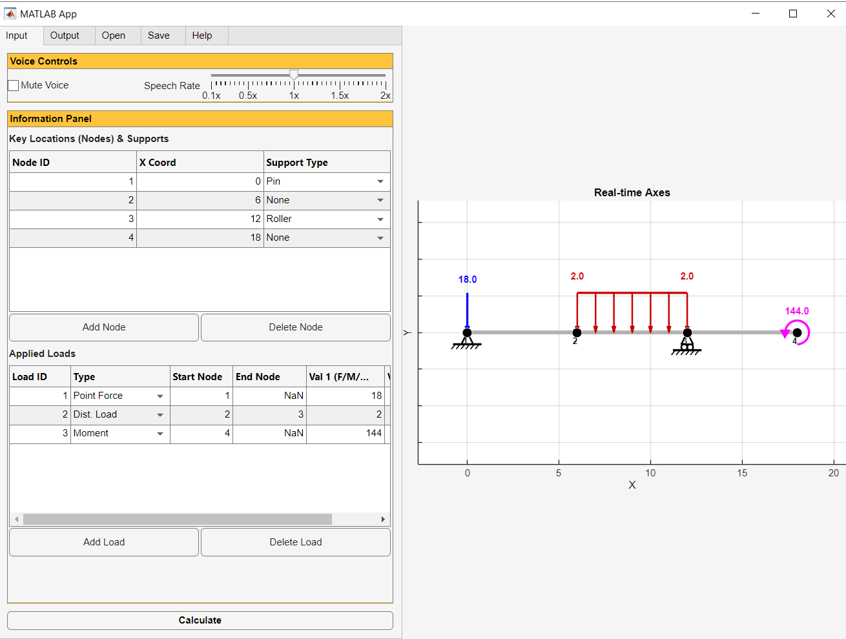
Task: Click the Speech Rate slider thumb
Action: point(294,75)
